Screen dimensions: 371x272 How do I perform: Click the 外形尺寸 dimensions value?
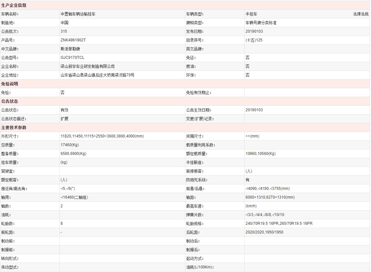click(x=102, y=136)
